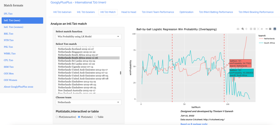
Task: Select the Zoom tool in plot toolbar
Action: click(x=243, y=29)
